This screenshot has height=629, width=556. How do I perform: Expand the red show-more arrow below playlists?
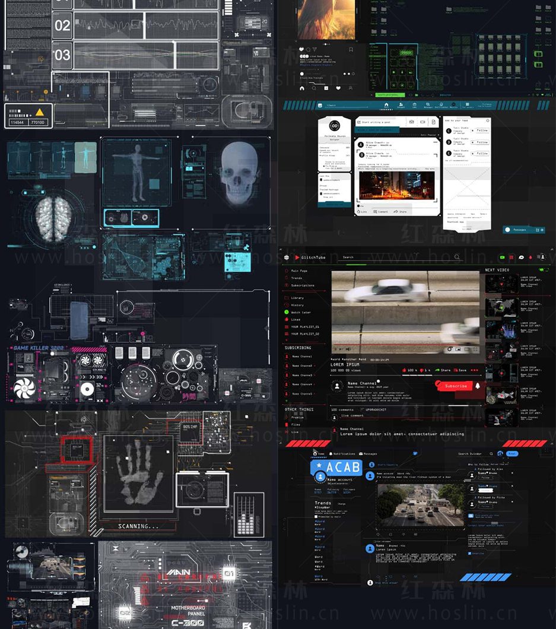tap(287, 340)
